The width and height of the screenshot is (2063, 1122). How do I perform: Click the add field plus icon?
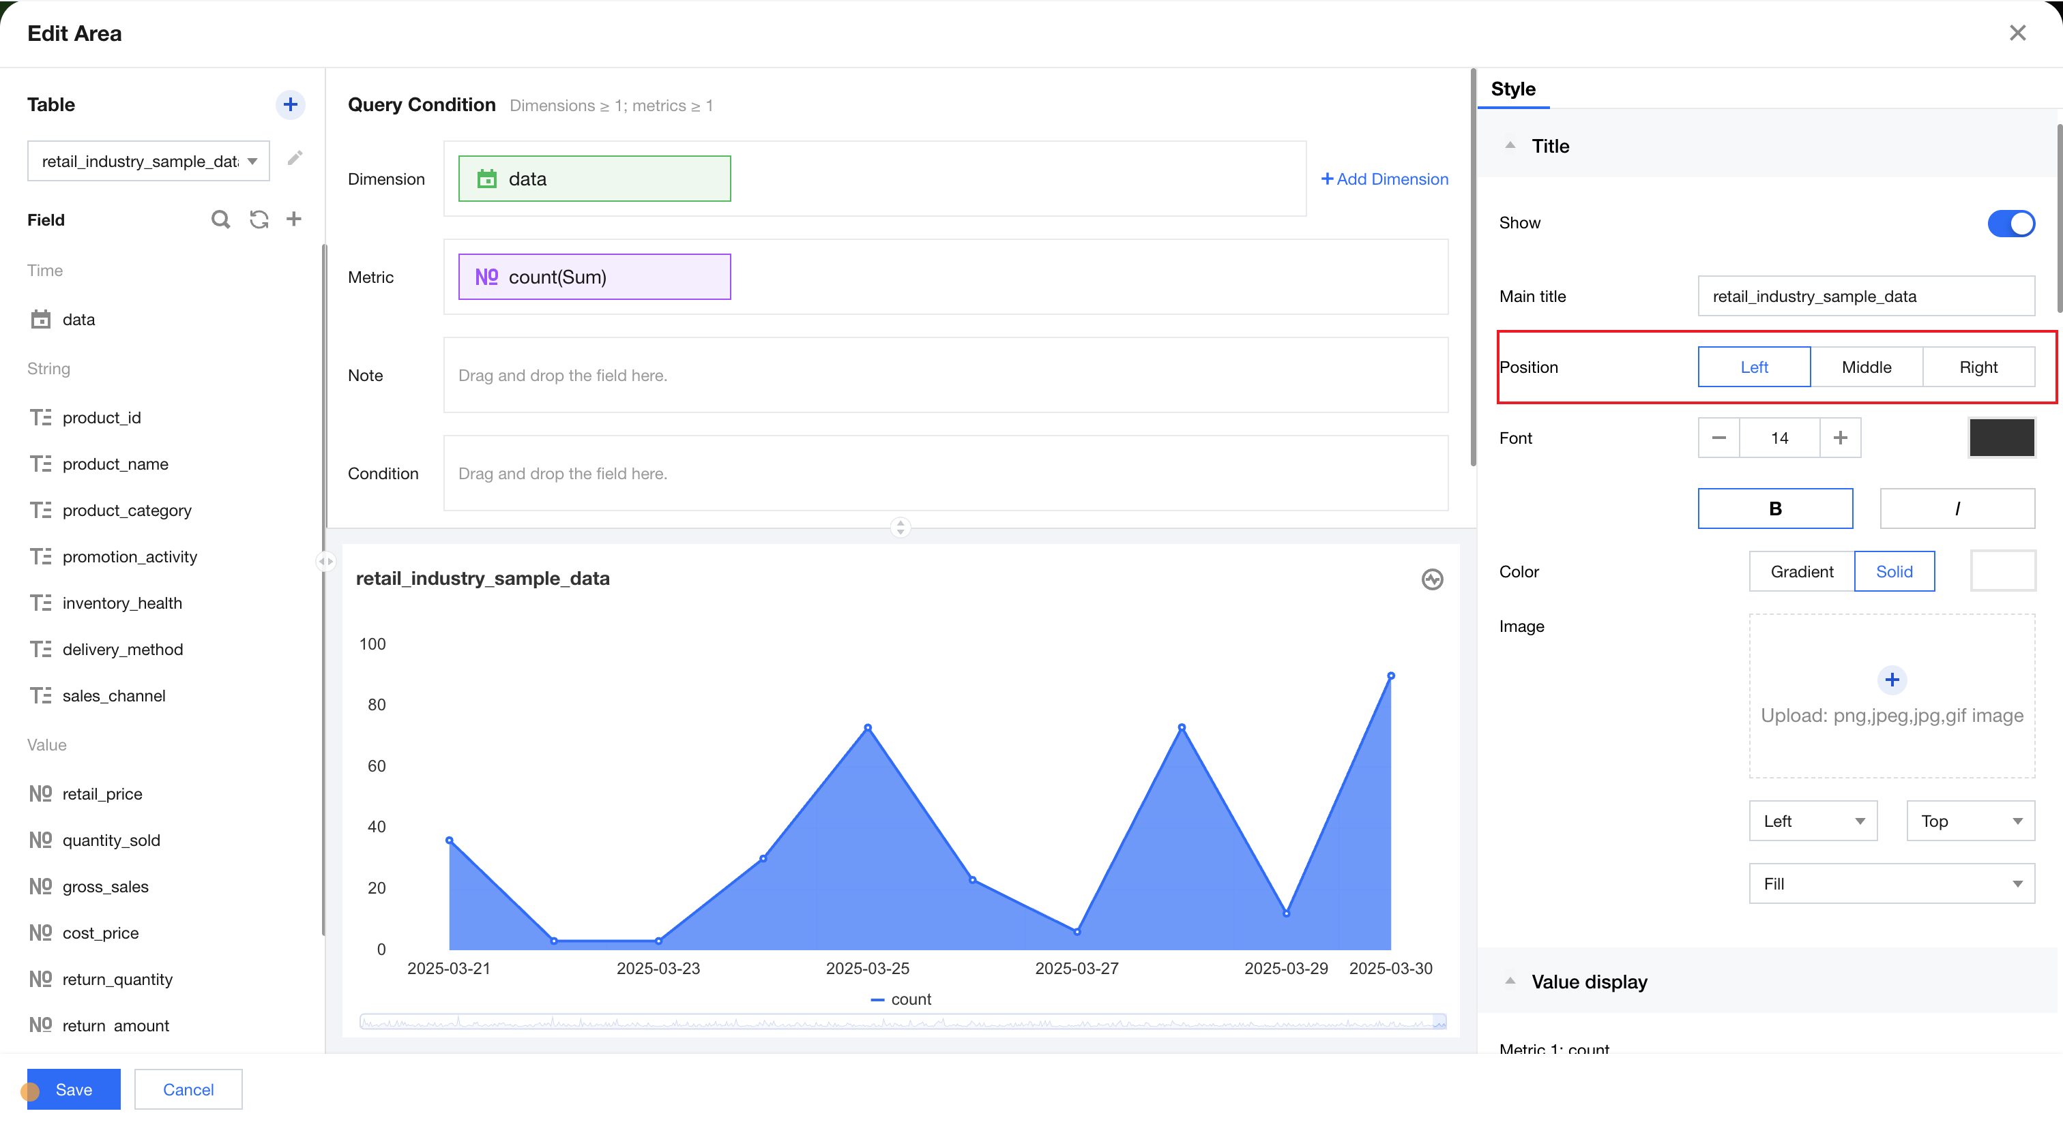pos(294,219)
